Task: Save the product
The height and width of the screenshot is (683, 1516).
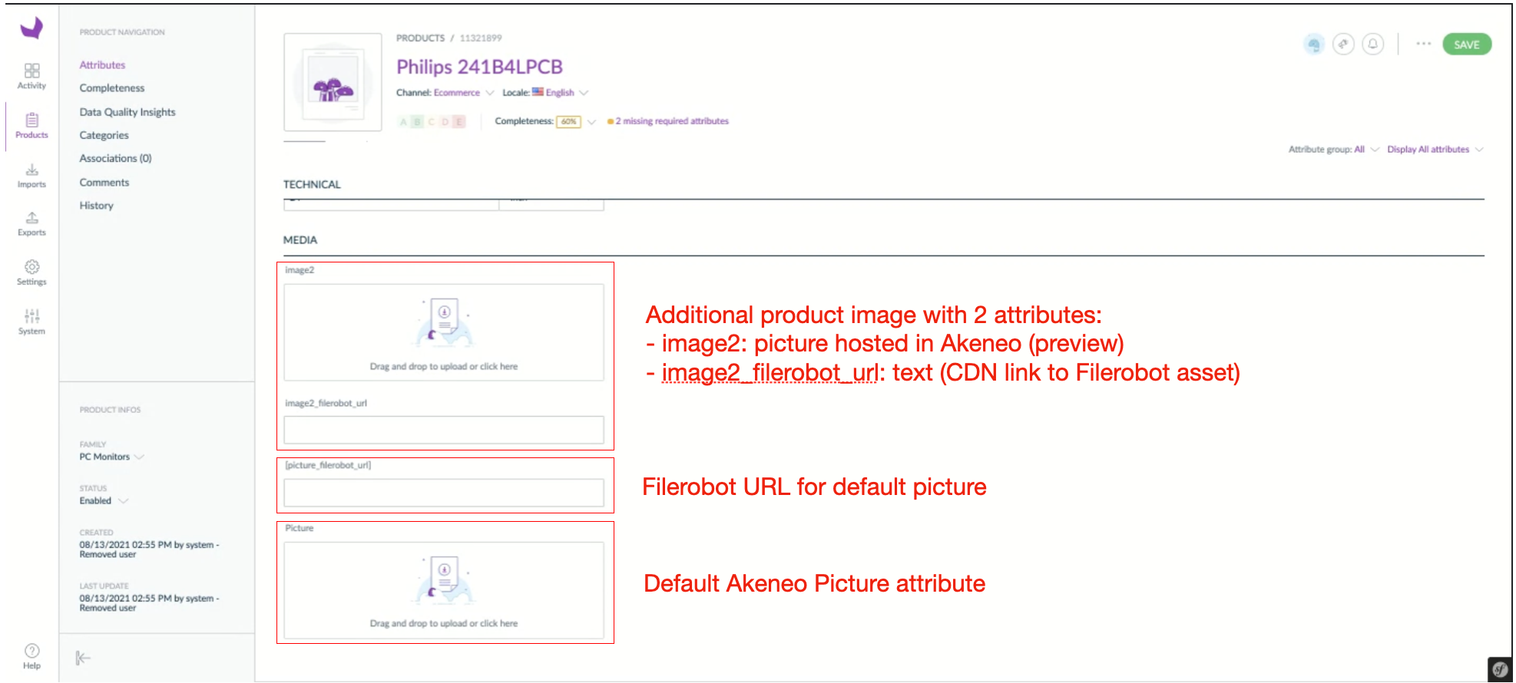Action: [x=1467, y=45]
